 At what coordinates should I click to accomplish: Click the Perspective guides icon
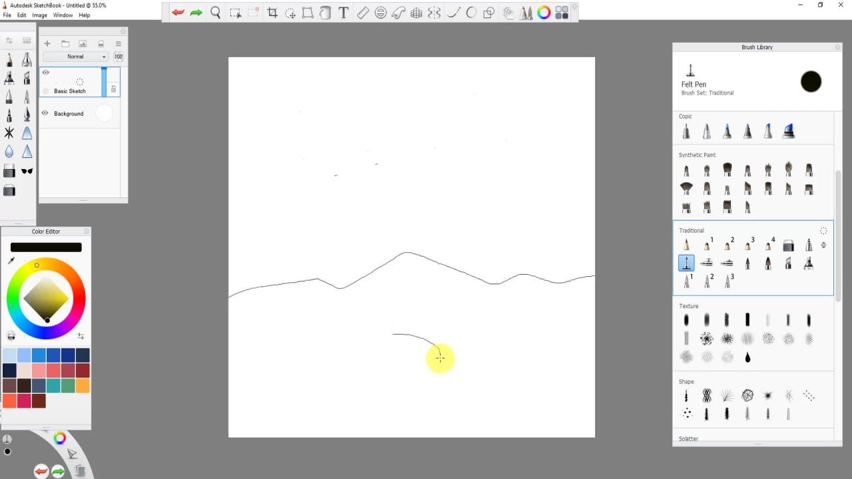pyautogui.click(x=416, y=13)
